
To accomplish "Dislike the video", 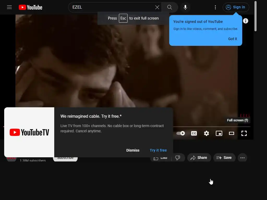I will 178,158.
